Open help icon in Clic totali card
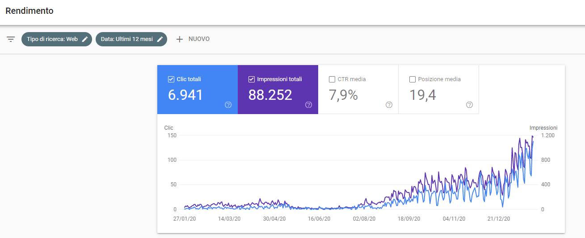The width and height of the screenshot is (585, 238). coord(228,105)
